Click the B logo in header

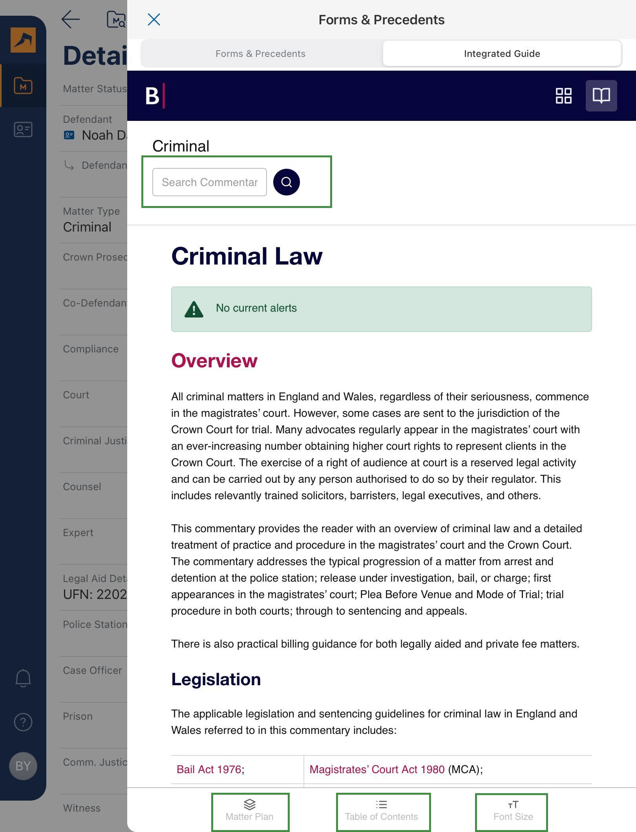click(x=155, y=96)
